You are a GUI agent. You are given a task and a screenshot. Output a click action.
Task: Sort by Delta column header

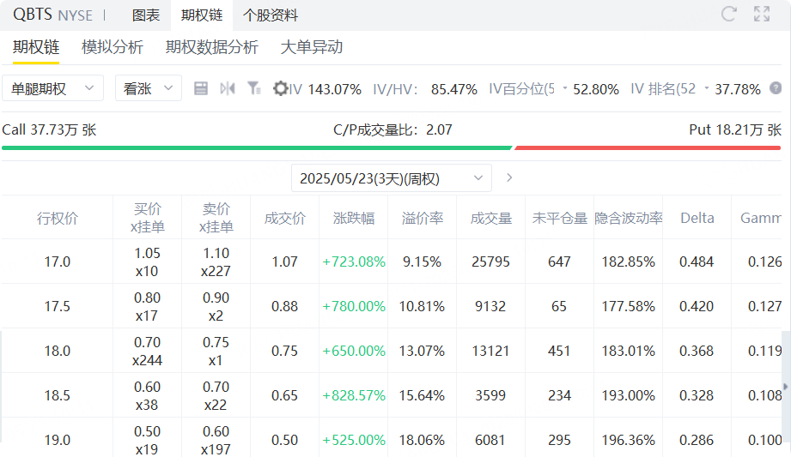click(x=697, y=218)
